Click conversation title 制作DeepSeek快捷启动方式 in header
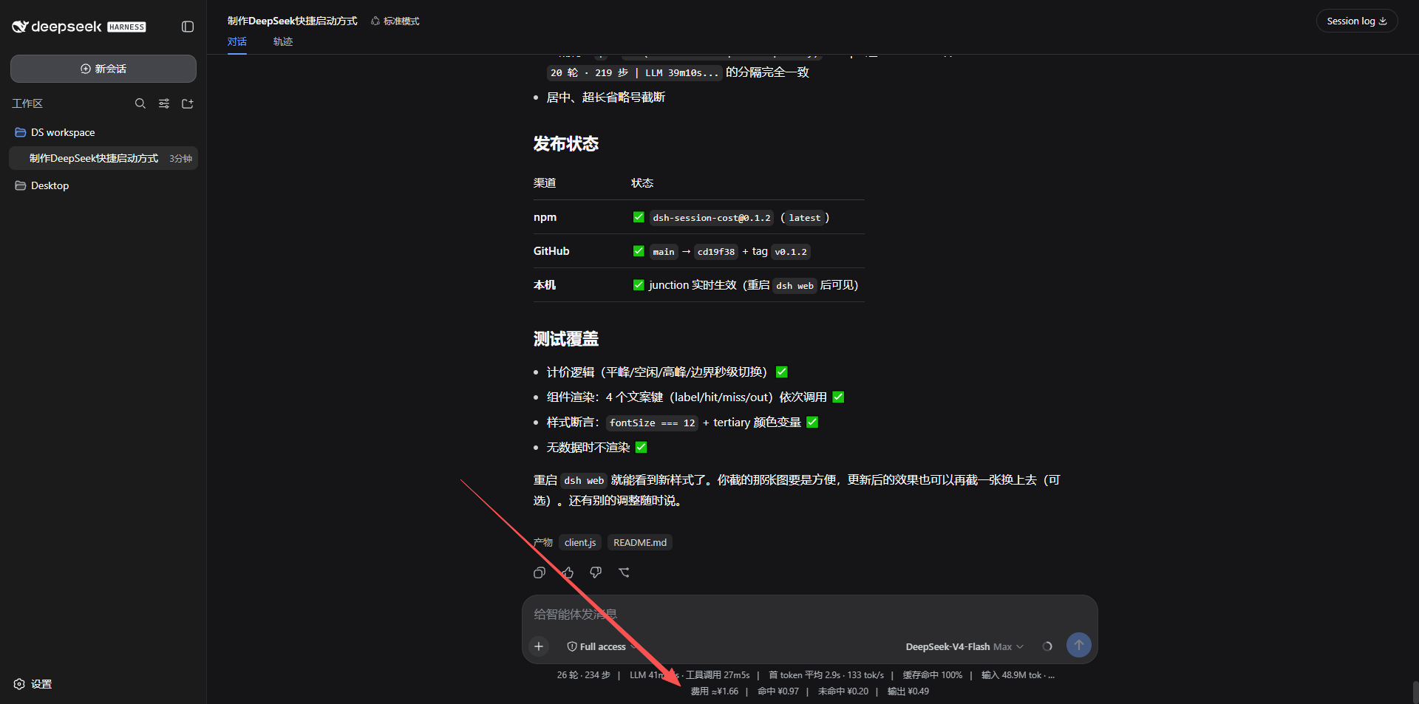Image resolution: width=1419 pixels, height=704 pixels. [x=293, y=21]
